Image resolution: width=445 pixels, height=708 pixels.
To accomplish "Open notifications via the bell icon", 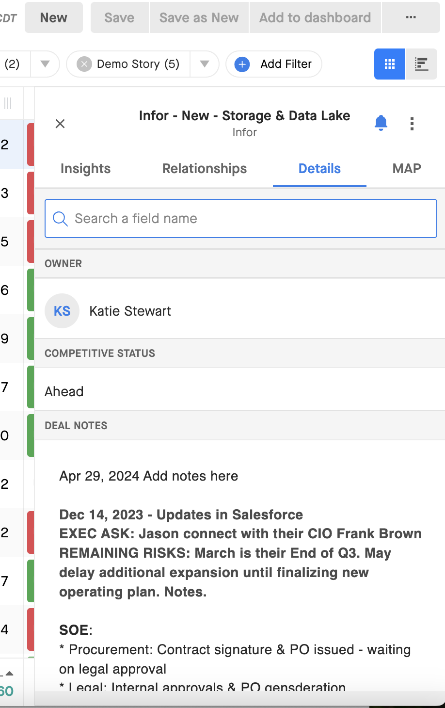I will (381, 123).
